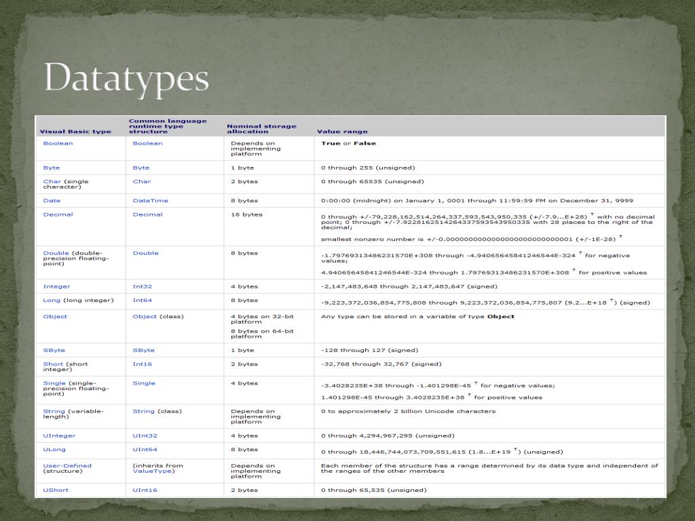Click the Byte link in Visual Basic type column
The image size is (695, 521).
point(52,168)
